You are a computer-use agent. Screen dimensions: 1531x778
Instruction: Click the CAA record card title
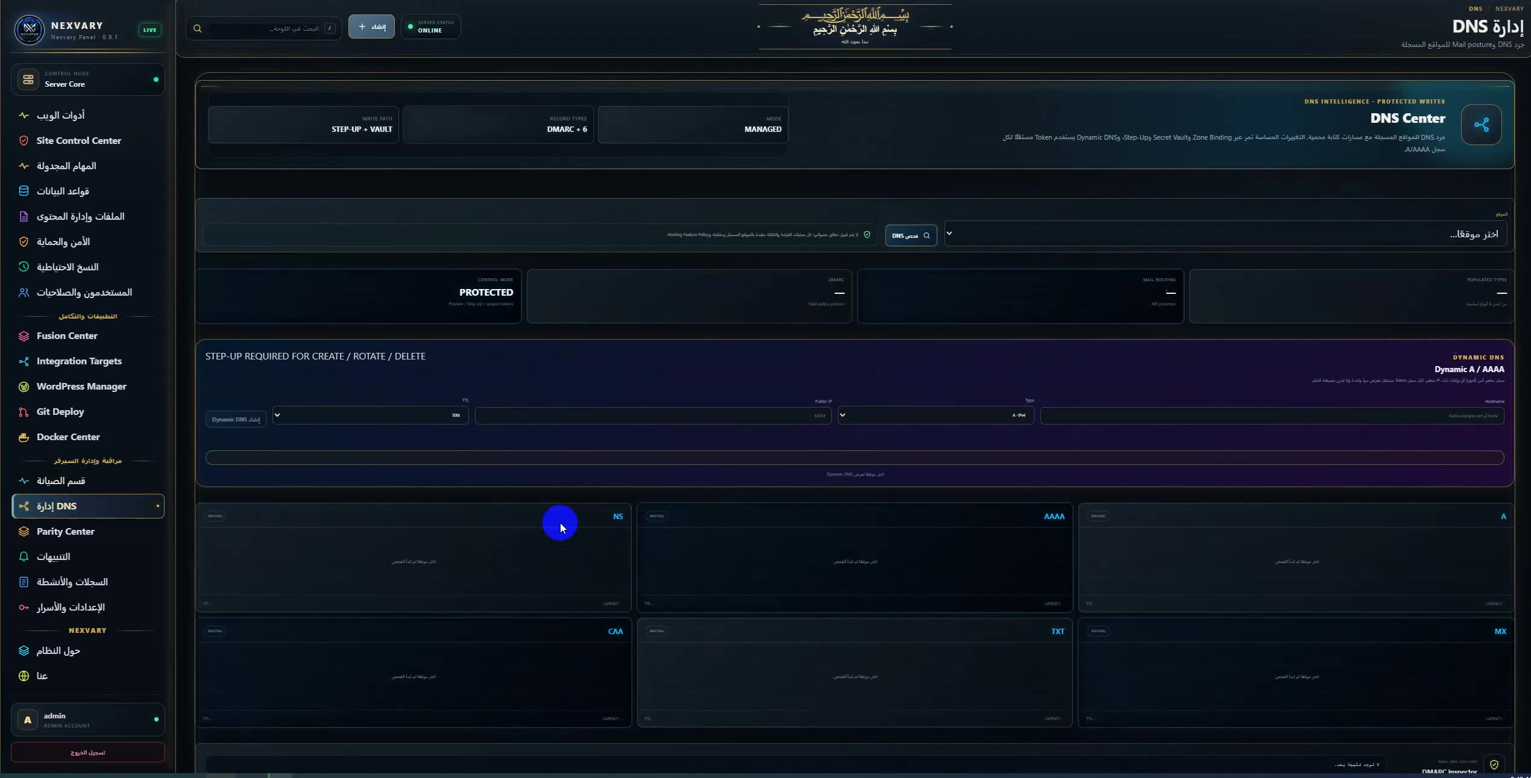[615, 632]
